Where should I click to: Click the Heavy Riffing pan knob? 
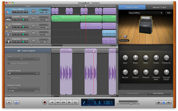tap(33, 11)
